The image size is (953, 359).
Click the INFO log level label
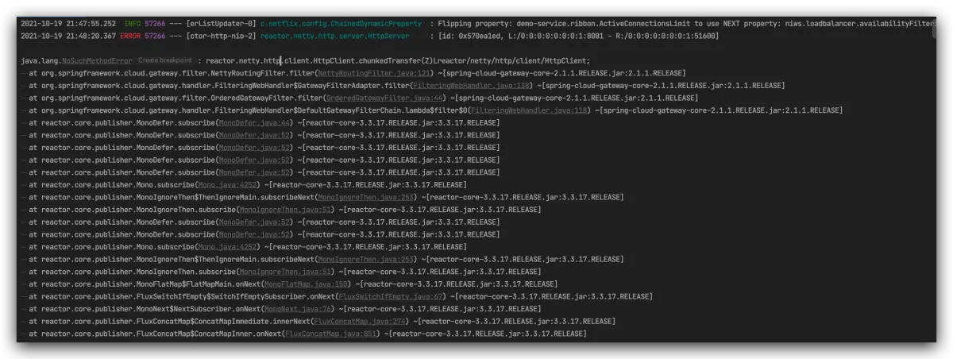tap(133, 24)
